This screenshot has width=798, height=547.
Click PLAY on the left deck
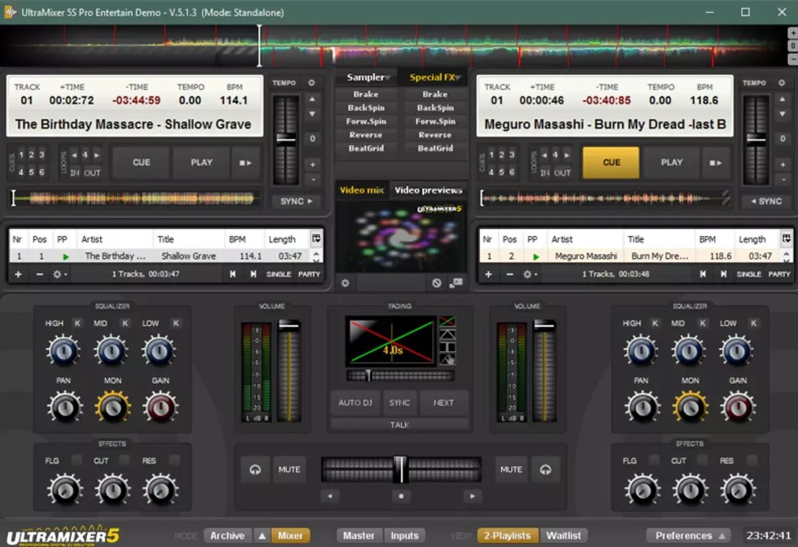click(201, 162)
